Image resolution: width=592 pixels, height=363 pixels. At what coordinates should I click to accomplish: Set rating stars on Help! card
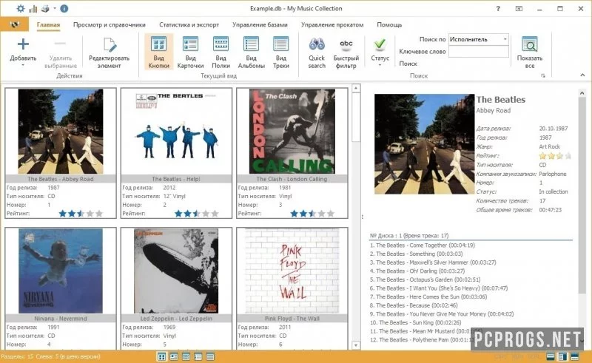(197, 214)
